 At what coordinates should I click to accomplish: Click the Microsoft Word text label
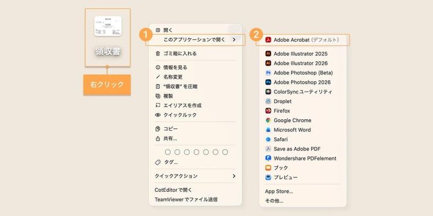[292, 130]
